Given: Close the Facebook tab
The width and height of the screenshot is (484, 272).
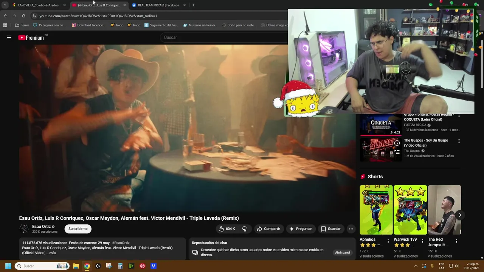Looking at the screenshot, I should coord(185,5).
